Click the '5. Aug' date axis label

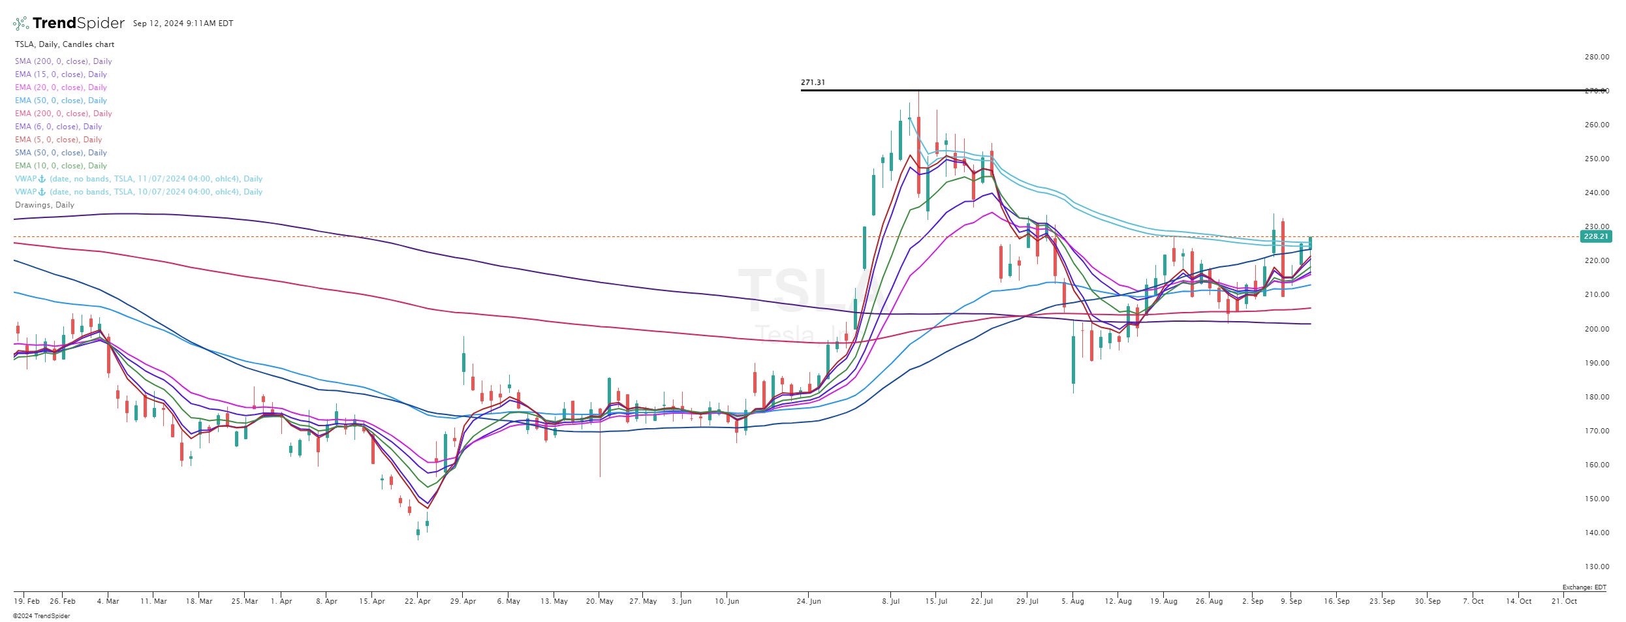pos(1072,601)
